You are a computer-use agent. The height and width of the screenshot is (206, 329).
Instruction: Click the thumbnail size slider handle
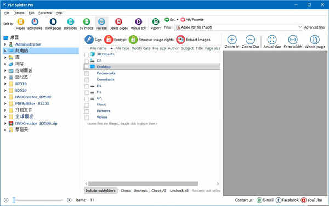click(14, 200)
